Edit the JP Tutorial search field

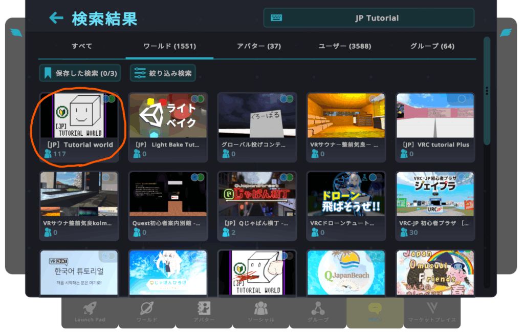pos(369,18)
